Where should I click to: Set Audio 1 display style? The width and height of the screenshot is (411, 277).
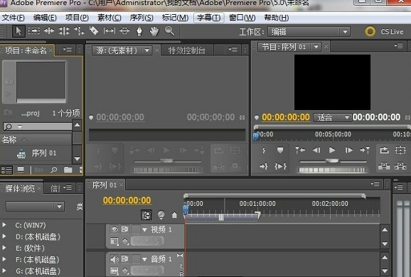(x=114, y=270)
